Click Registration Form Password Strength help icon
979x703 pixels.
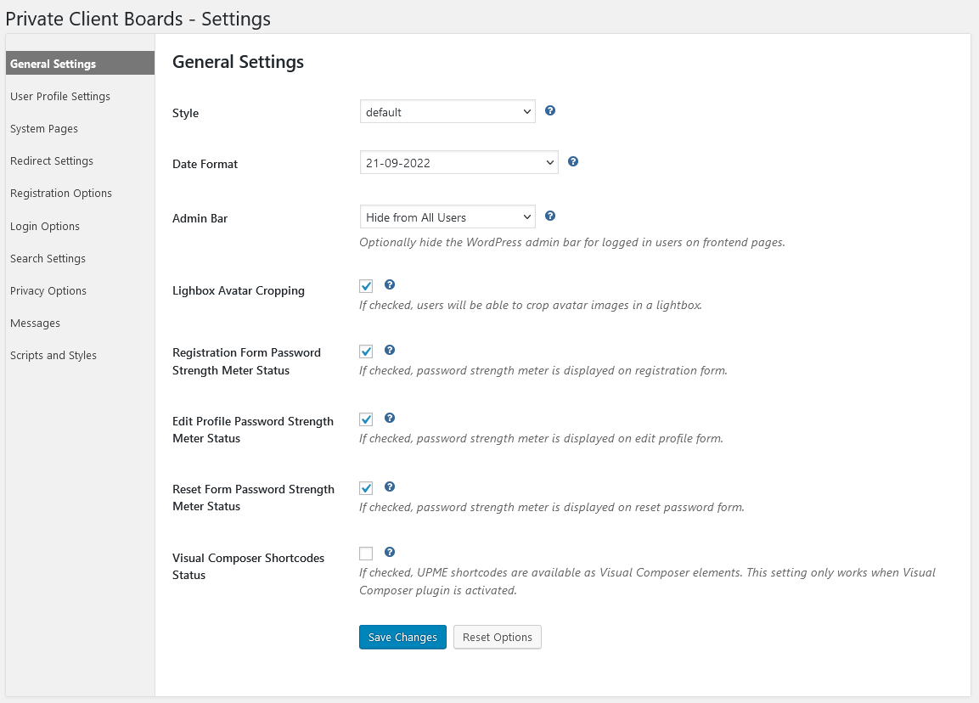click(390, 350)
